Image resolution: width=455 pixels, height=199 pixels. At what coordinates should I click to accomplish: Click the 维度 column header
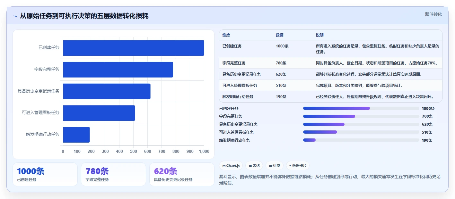pyautogui.click(x=226, y=35)
